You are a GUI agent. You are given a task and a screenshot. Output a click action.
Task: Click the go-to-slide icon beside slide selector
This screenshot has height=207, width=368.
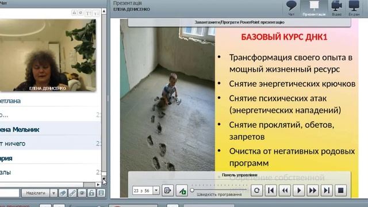[x=167, y=190]
